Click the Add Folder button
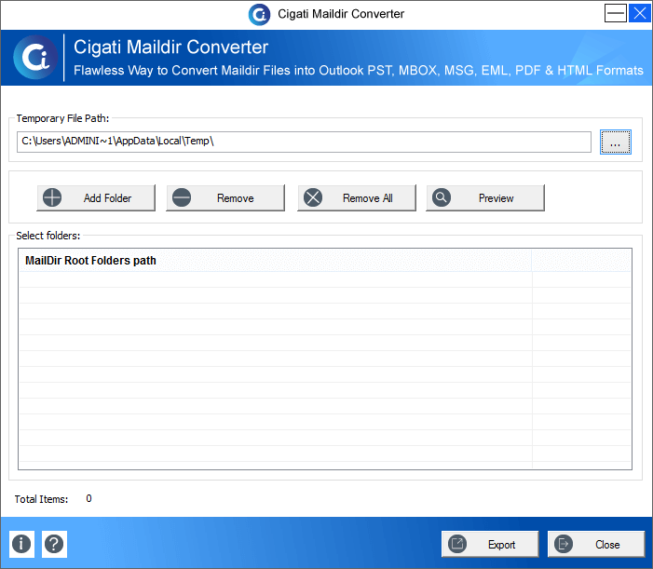The height and width of the screenshot is (569, 653). [96, 197]
